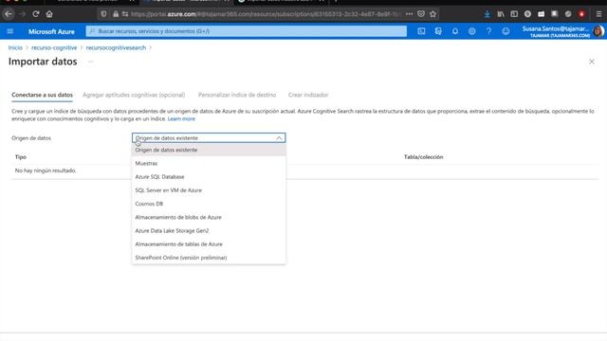The image size is (607, 341).
Task: Open the ellipsis next to Importar datos
Action: 91,62
